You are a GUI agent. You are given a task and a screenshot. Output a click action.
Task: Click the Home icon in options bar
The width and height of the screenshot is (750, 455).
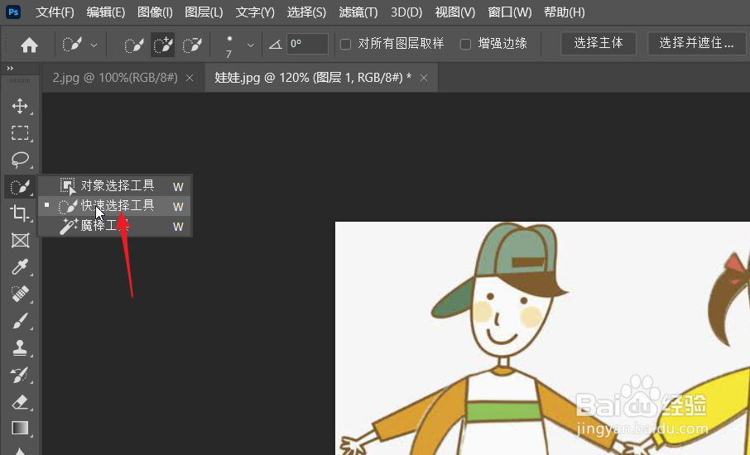[29, 45]
